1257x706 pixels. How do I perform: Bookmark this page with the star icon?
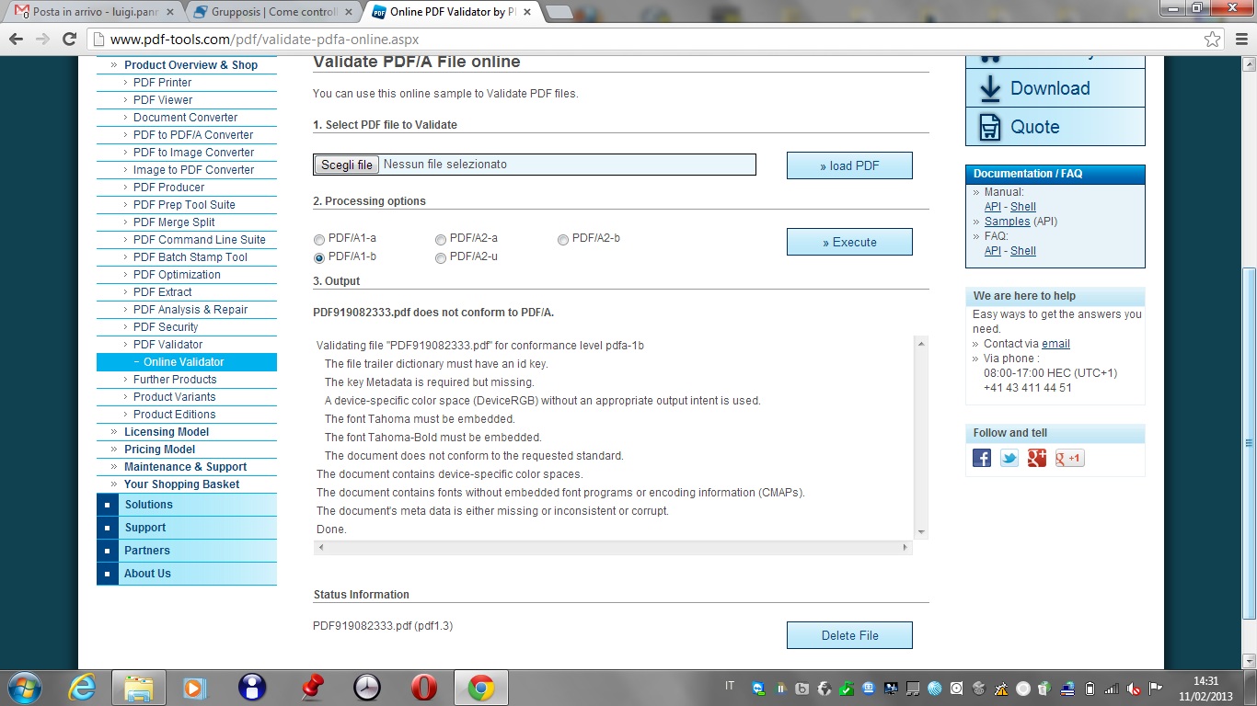[x=1213, y=40]
